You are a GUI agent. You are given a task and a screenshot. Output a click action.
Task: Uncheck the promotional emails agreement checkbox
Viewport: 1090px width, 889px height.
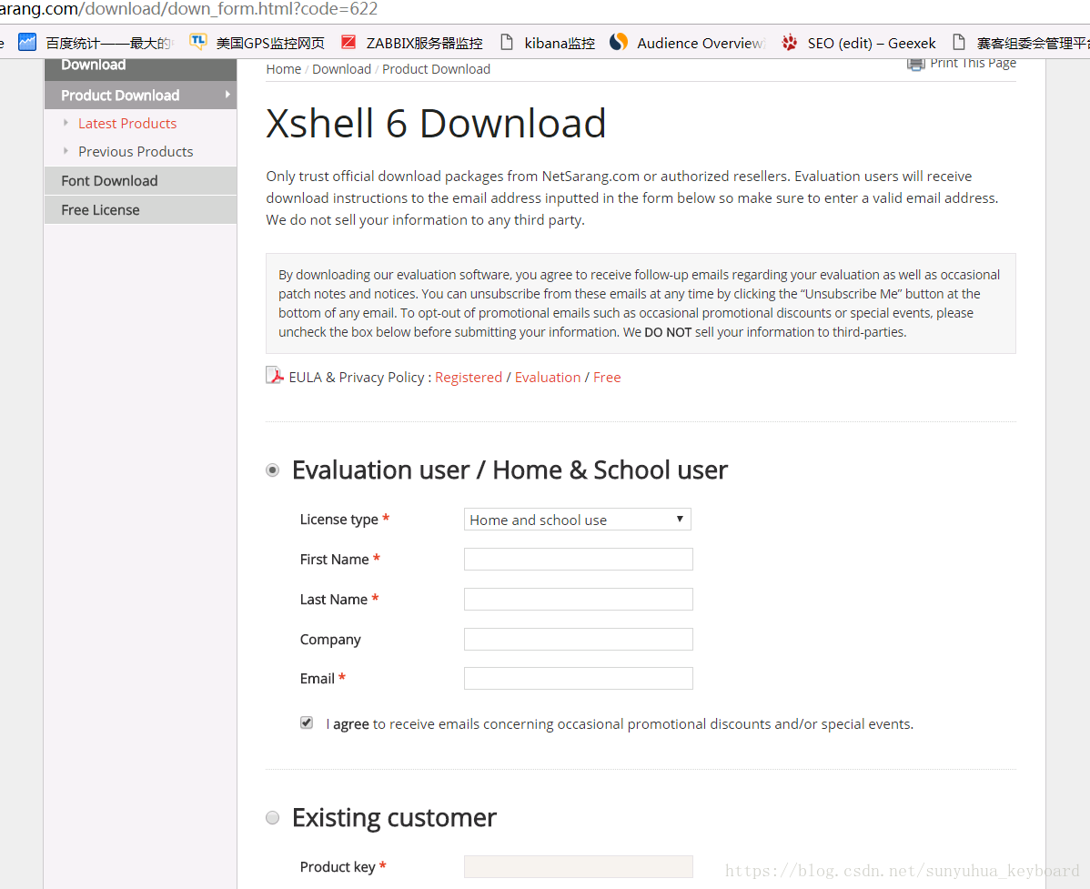(307, 722)
